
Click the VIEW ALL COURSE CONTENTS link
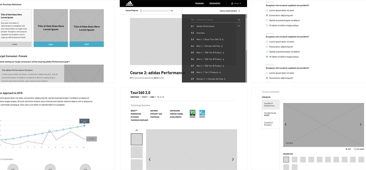tap(228, 11)
